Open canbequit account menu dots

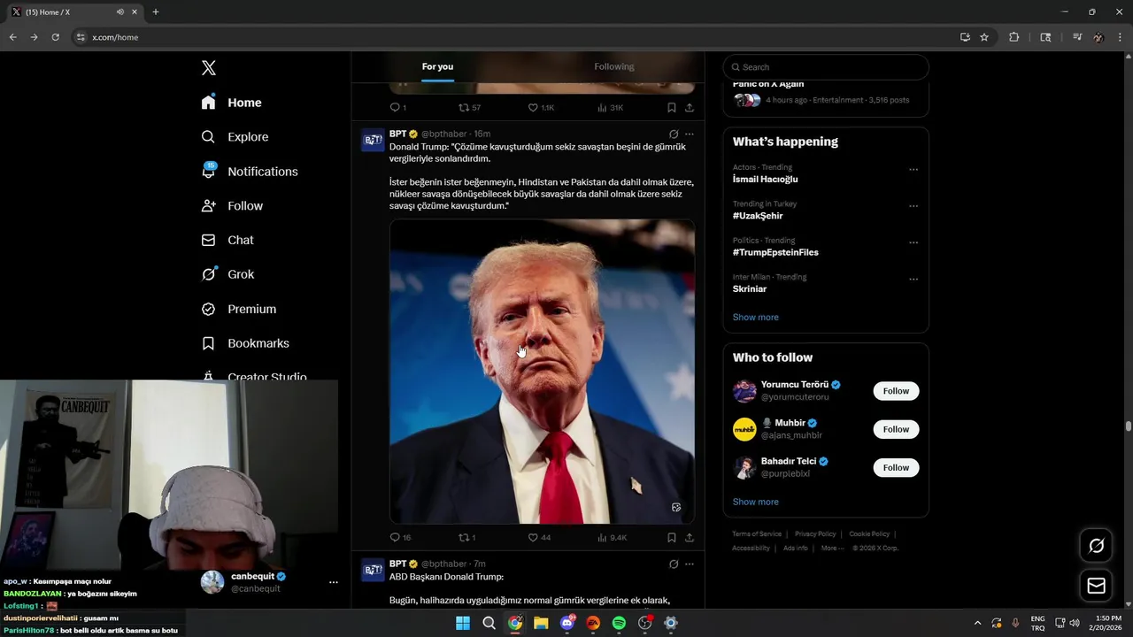coord(334,582)
